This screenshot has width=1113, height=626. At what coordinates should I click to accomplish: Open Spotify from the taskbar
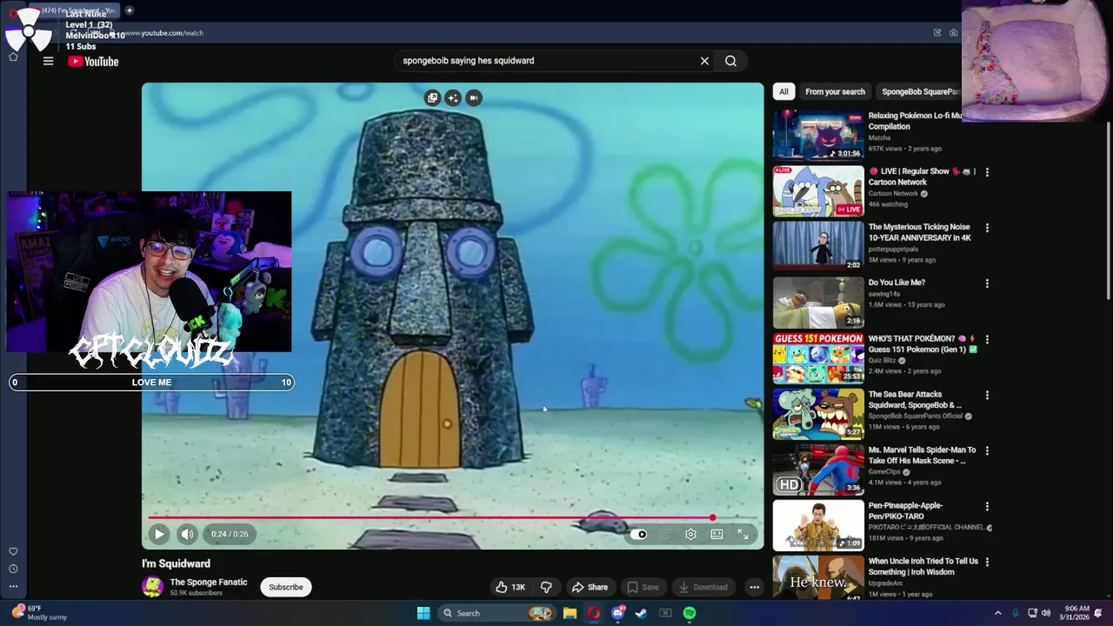tap(690, 613)
